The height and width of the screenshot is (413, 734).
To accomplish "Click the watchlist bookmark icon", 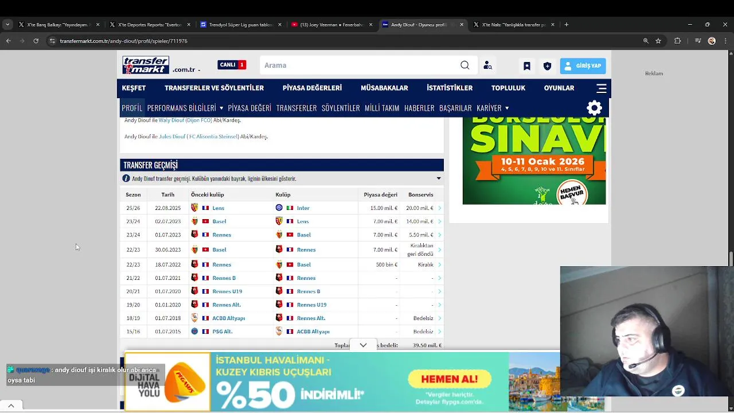I will (527, 66).
